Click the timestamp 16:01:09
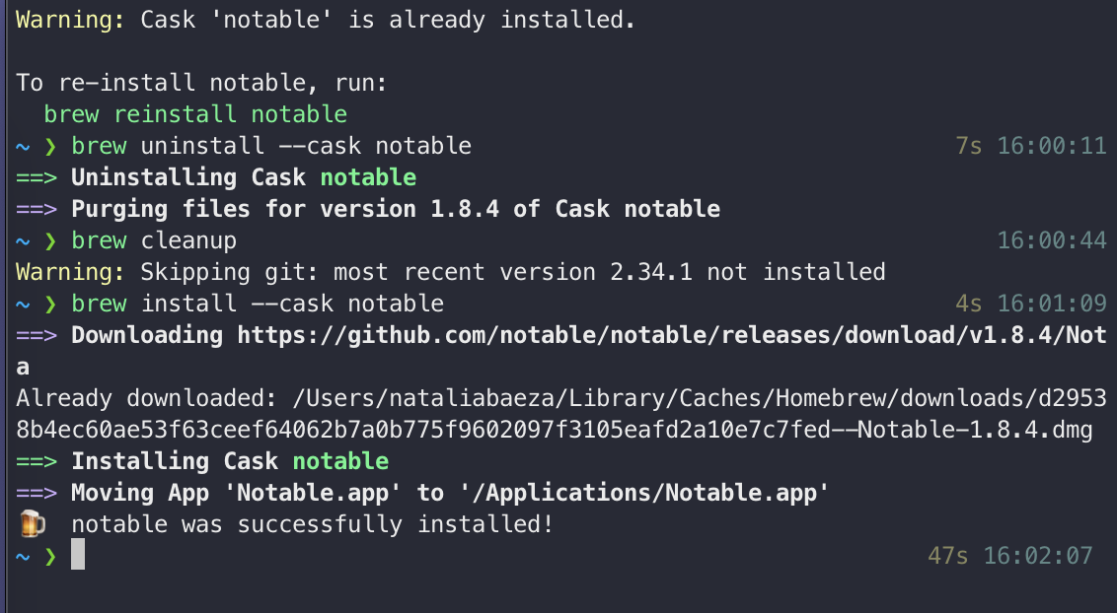 click(1052, 304)
